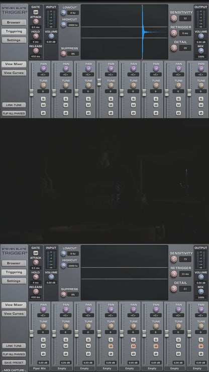
Task: Click the raised channel 4 fader in upper plugin
Action: click(99, 82)
